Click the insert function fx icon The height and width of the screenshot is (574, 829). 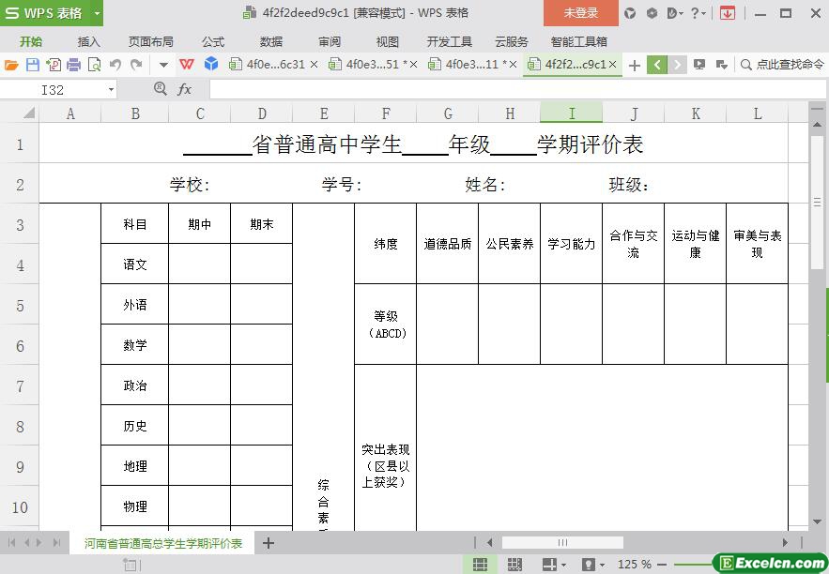(x=184, y=89)
